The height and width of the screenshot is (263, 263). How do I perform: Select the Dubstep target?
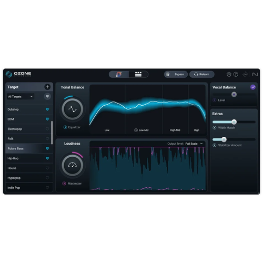pyautogui.click(x=29, y=109)
